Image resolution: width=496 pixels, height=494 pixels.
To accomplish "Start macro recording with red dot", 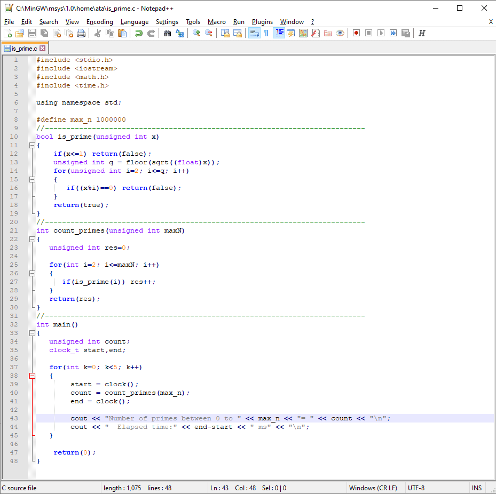I will pos(356,33).
